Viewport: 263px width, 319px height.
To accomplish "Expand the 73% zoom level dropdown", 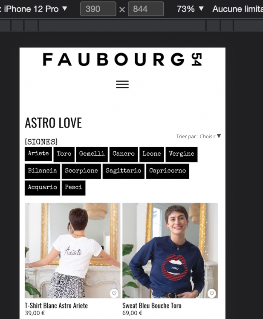I will point(190,9).
